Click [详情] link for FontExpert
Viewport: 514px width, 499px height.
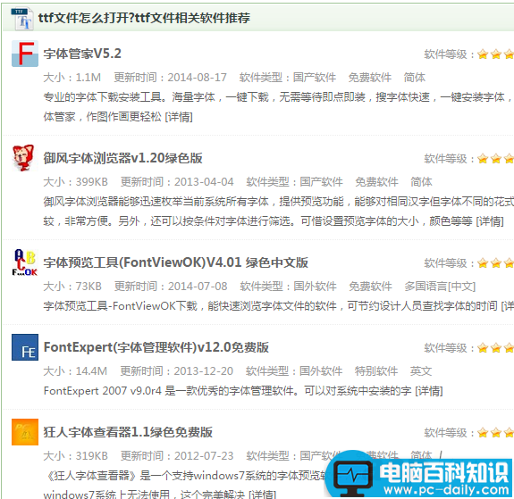(429, 391)
